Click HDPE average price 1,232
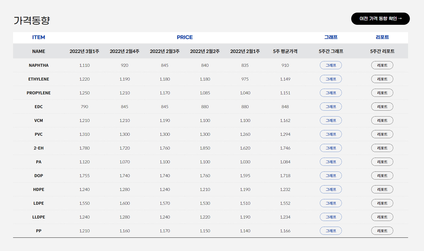 pos(285,189)
